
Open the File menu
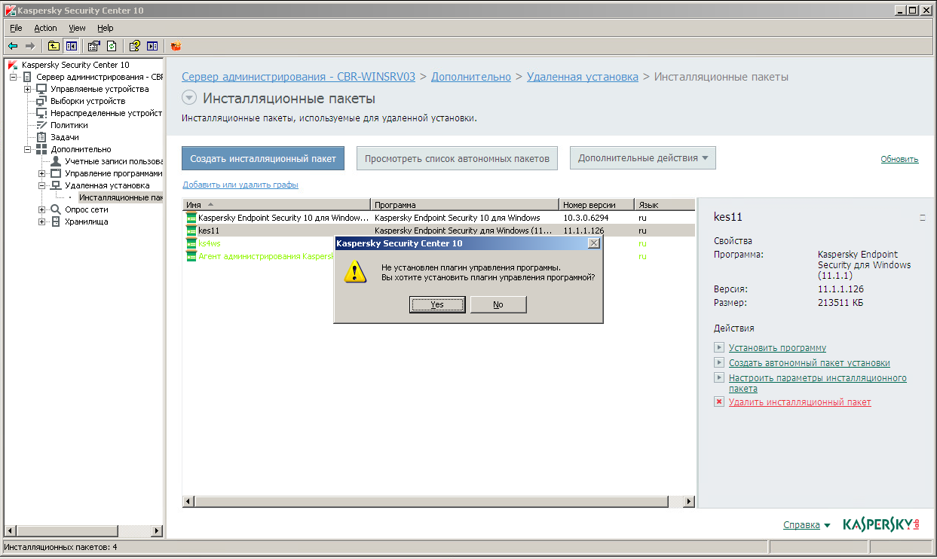click(x=16, y=28)
